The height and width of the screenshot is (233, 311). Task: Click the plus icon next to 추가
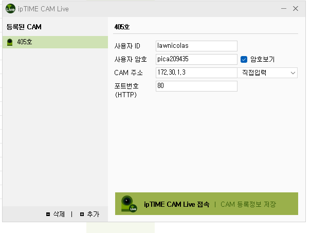(82, 214)
